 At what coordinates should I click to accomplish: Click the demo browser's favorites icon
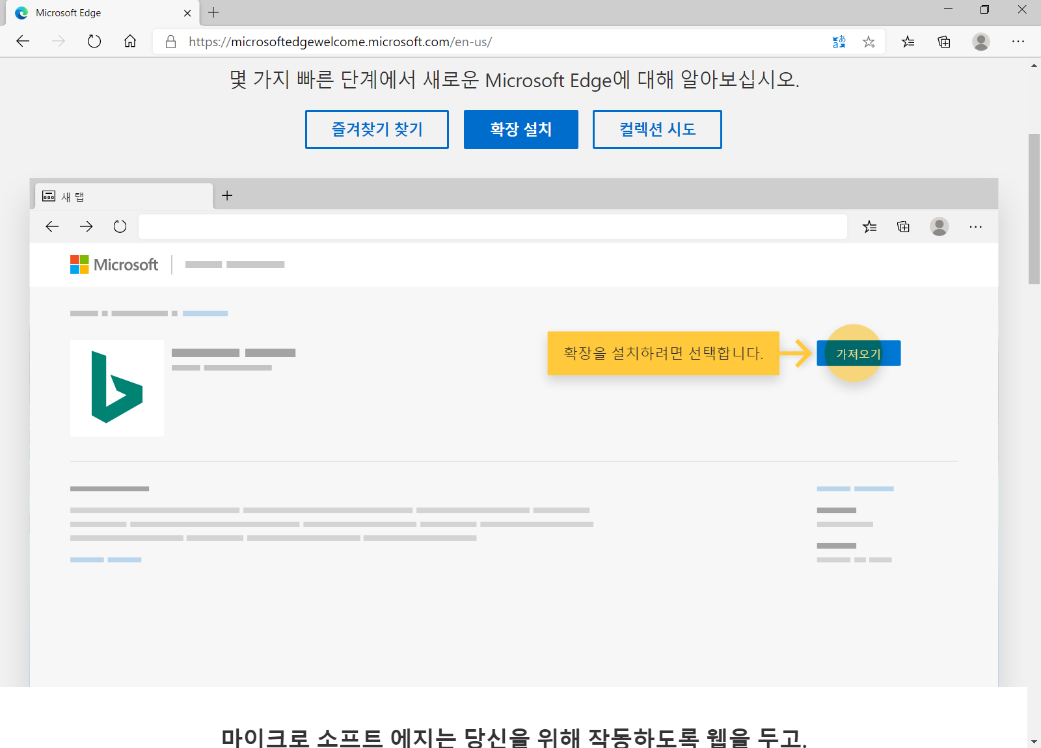[x=869, y=226]
